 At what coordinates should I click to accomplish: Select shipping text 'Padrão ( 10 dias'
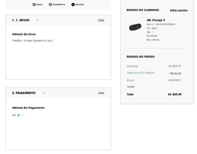click(22, 41)
